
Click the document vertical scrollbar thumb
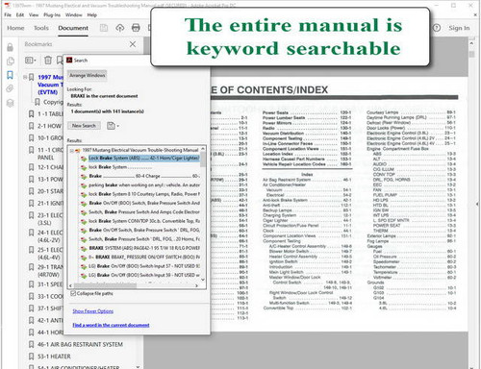[x=471, y=54]
